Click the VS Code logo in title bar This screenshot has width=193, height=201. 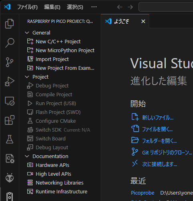tap(7, 7)
